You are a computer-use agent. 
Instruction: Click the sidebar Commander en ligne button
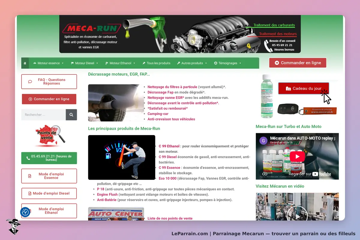49,99
